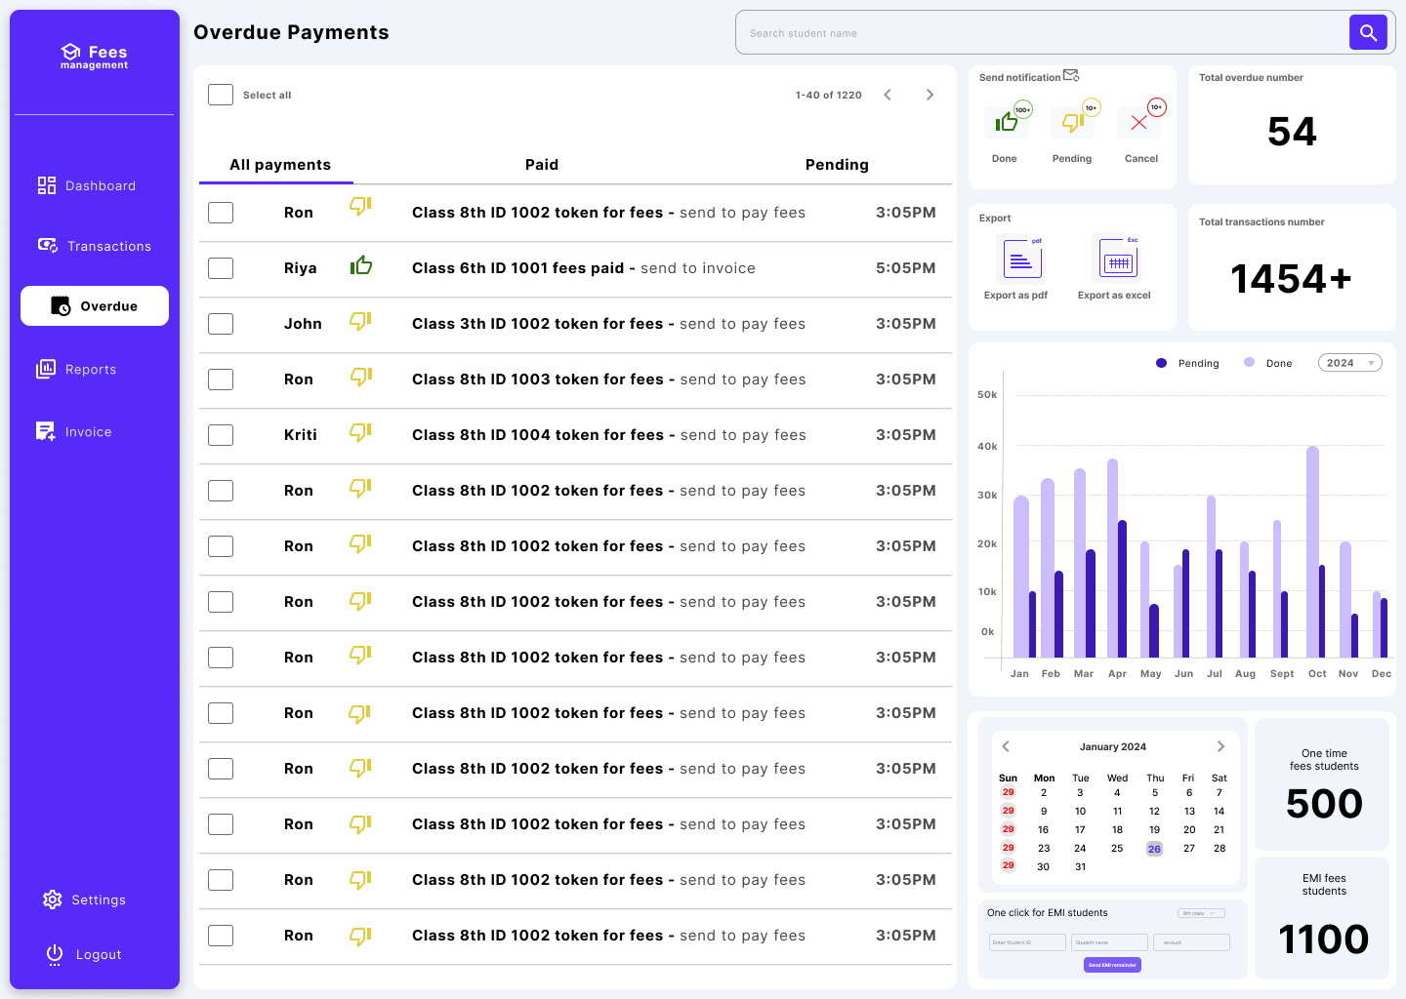Click the total overdue number 54
1406x999 pixels.
[1292, 132]
